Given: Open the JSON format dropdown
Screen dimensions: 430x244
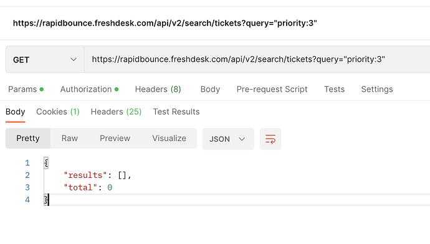Looking at the screenshot, I should tap(228, 139).
